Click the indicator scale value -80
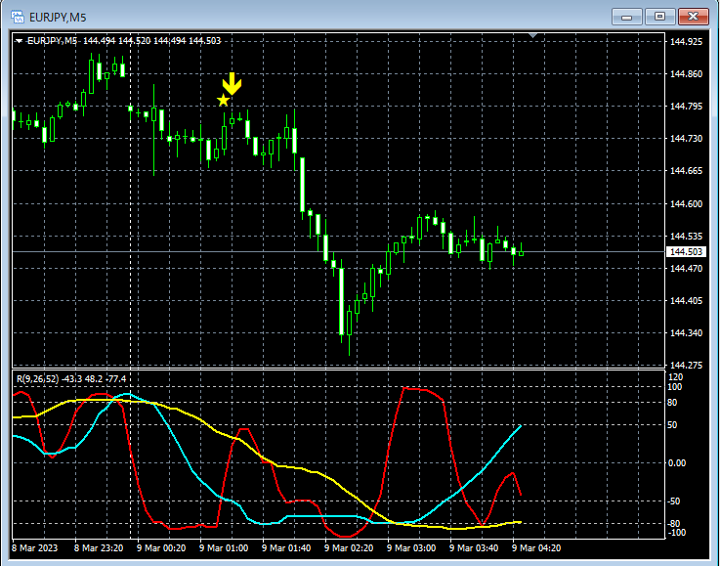Viewport: 720px width, 566px height. coord(674,524)
